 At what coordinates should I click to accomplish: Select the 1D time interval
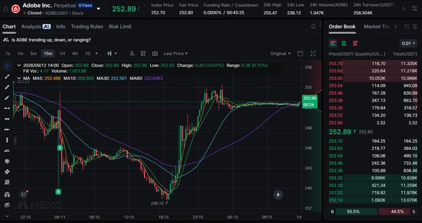click(88, 53)
